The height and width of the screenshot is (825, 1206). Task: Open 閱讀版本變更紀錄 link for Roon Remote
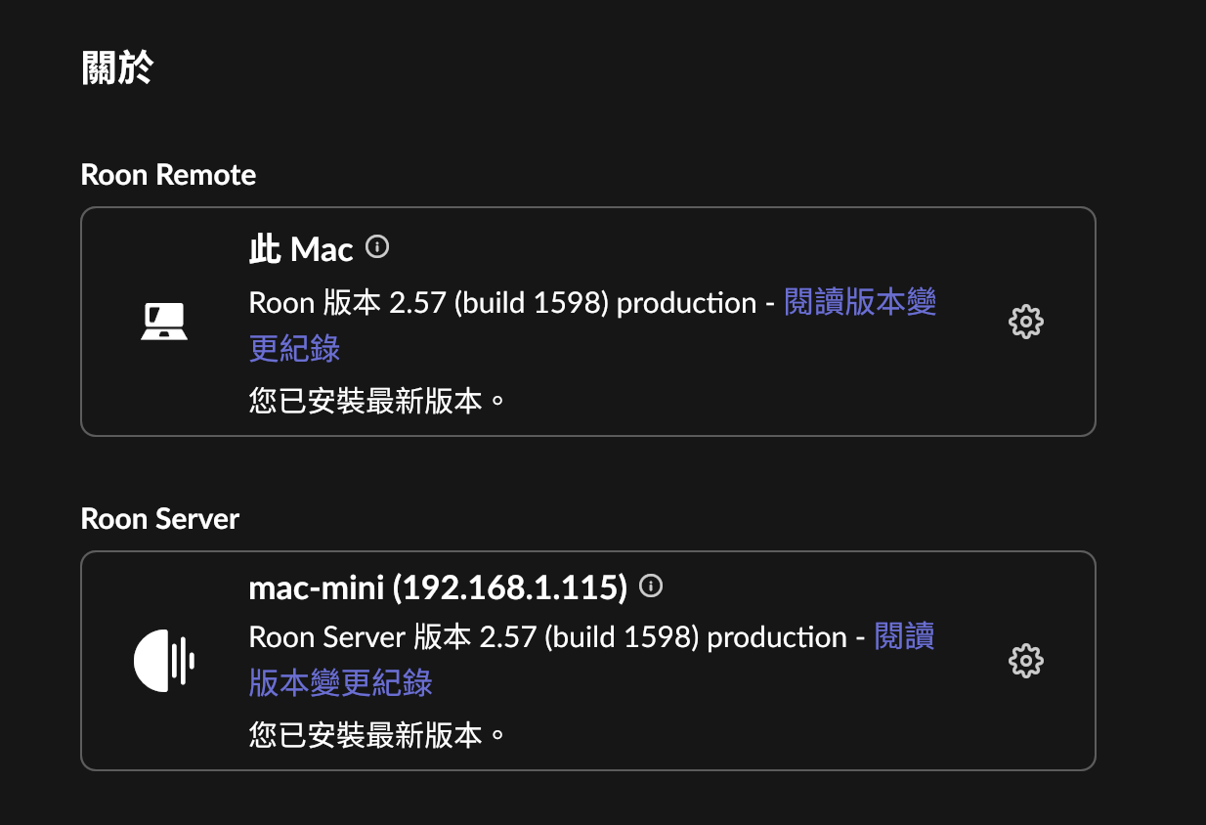click(860, 303)
